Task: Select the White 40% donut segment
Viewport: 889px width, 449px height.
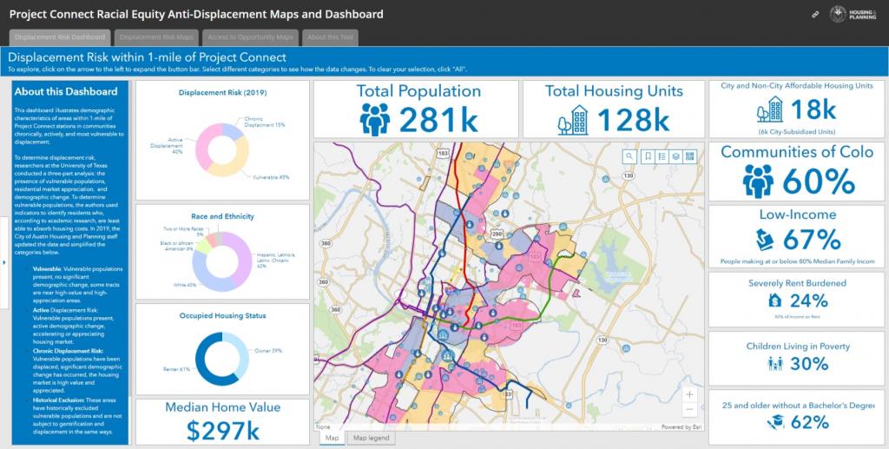Action: (205, 277)
